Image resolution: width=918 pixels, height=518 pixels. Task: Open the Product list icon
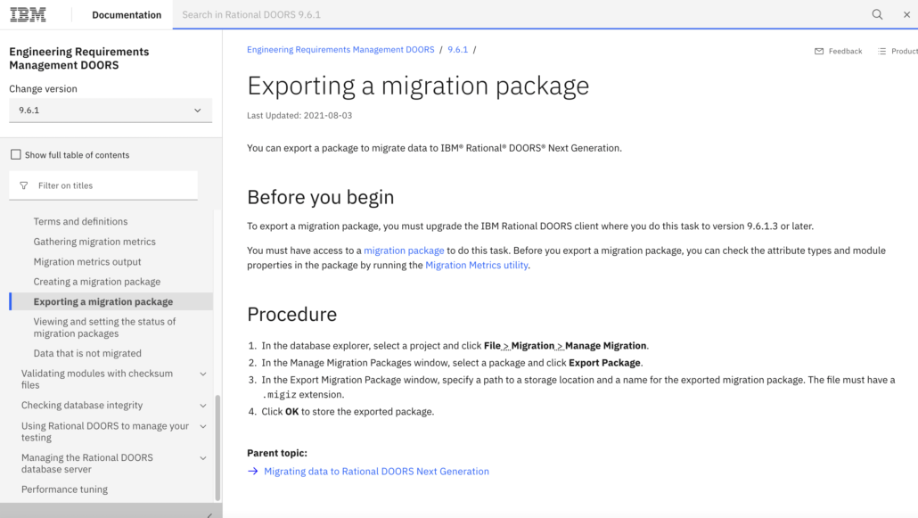click(882, 52)
